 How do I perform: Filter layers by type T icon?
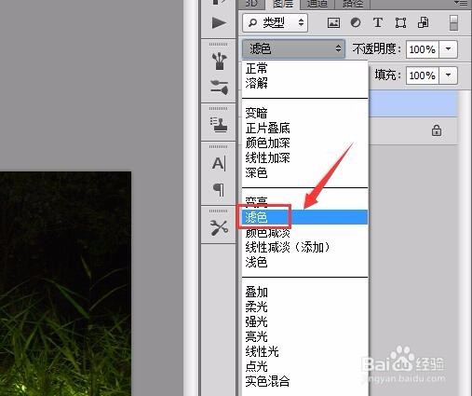tap(378, 22)
